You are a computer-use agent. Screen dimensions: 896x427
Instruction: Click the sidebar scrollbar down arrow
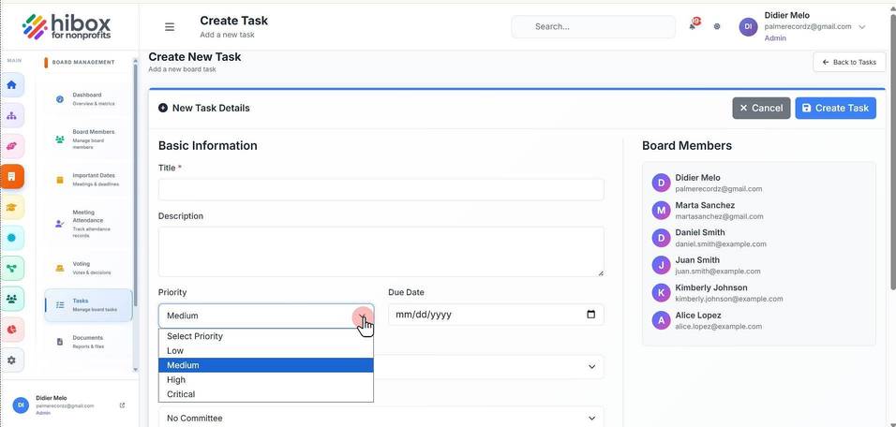click(x=135, y=369)
